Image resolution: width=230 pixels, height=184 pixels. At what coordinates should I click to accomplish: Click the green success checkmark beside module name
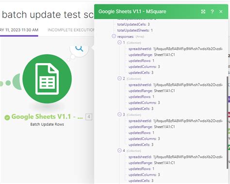tap(7, 117)
